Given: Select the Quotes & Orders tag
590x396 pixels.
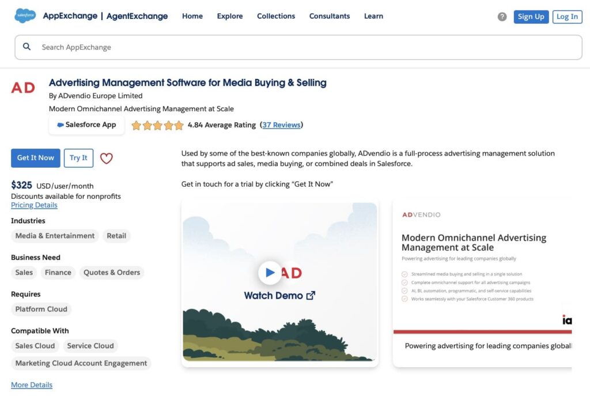Looking at the screenshot, I should (x=112, y=273).
